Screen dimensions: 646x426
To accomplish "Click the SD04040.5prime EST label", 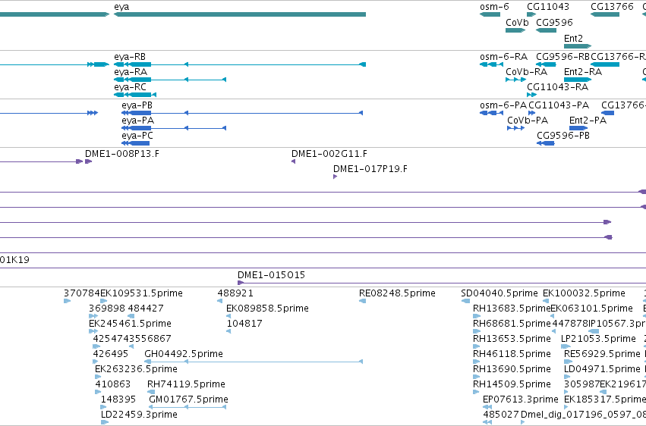I will point(499,293).
